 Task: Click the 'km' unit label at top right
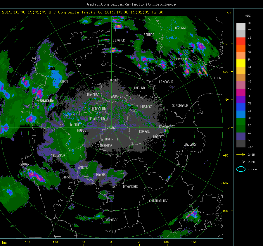pyautogui.click(x=229, y=12)
